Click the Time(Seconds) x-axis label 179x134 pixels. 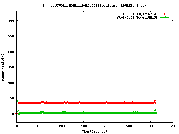(95, 131)
